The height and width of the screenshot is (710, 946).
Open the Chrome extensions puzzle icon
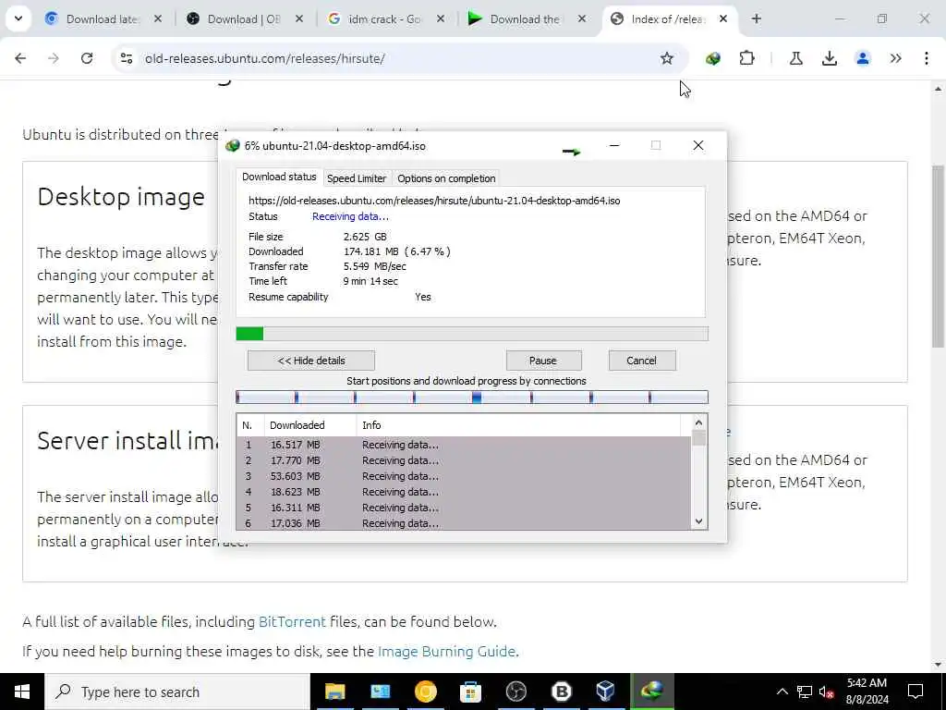pyautogui.click(x=746, y=58)
